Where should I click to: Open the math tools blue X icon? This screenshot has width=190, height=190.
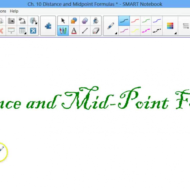pos(33,31)
